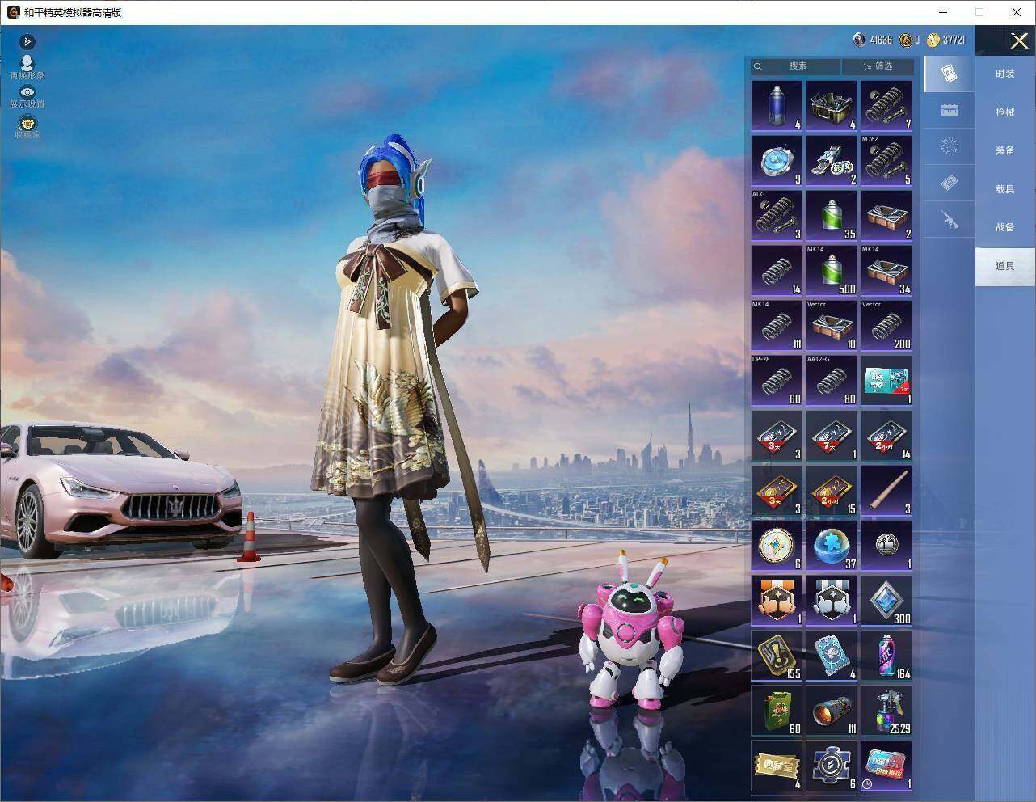Select the 典藏 ticket item

click(777, 766)
